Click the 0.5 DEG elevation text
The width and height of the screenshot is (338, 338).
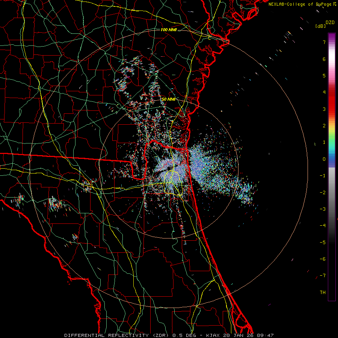pos(184,335)
